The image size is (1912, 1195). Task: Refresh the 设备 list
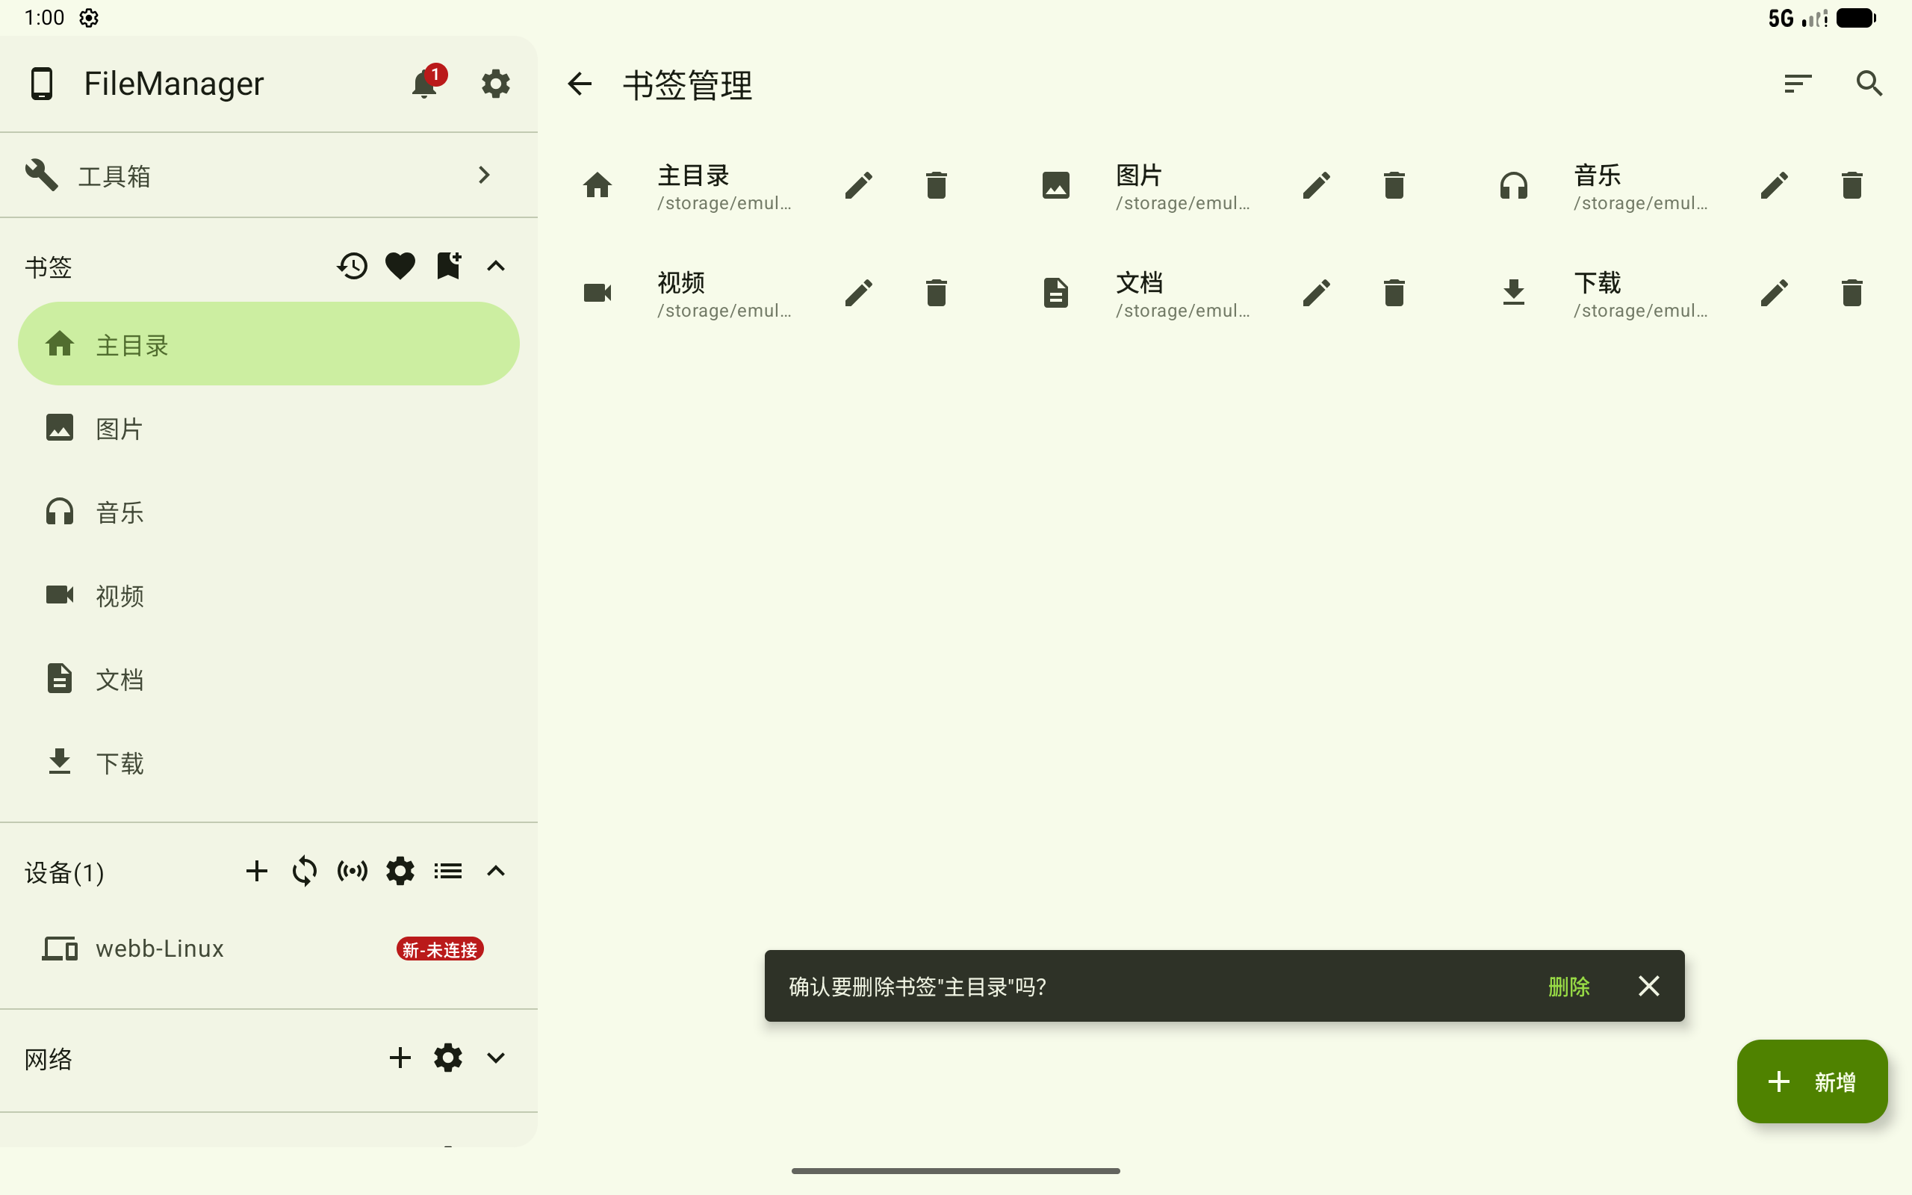click(x=304, y=871)
